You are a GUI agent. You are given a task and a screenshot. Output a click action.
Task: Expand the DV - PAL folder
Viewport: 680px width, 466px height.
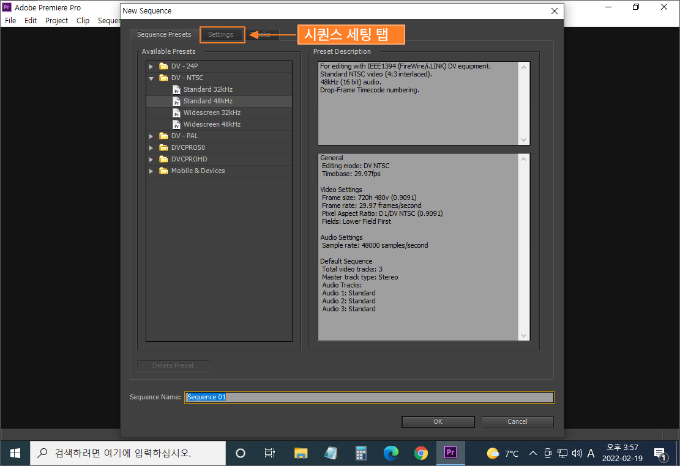[x=151, y=136]
